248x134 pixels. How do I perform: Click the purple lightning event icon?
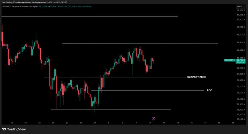(154, 119)
